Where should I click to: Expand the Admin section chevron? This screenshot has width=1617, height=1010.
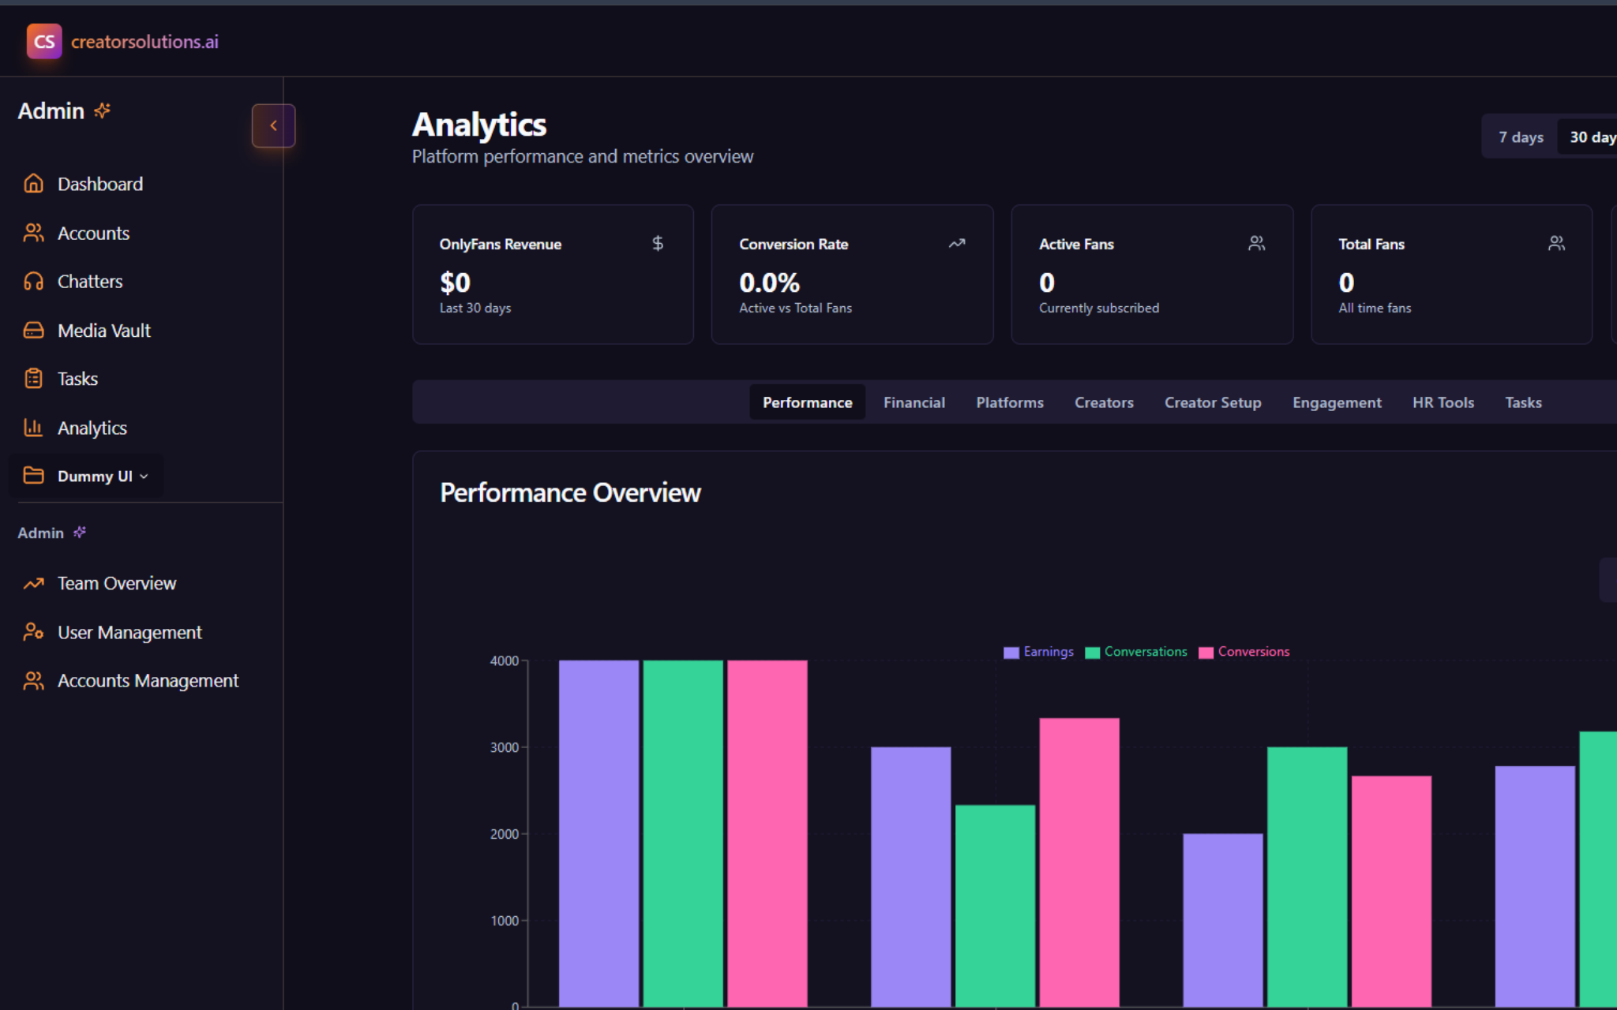[x=79, y=533]
